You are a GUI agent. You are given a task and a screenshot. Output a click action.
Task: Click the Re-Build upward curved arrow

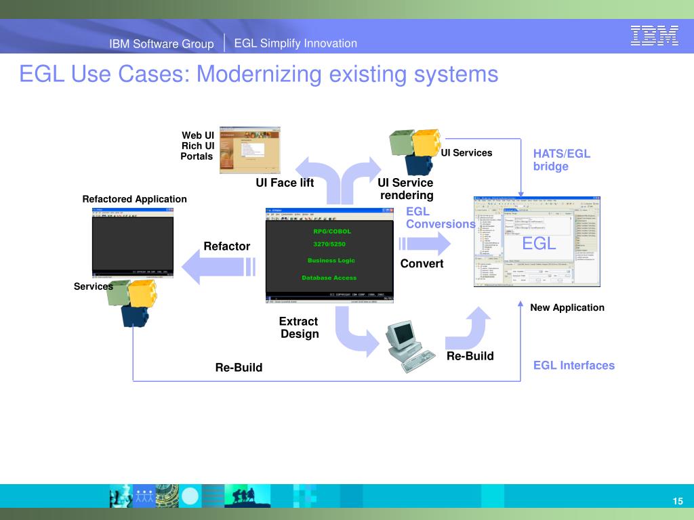468,328
